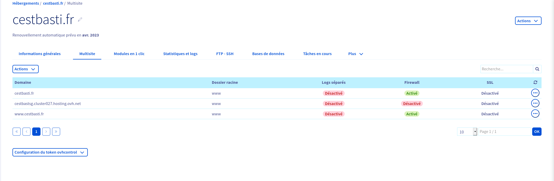Click the pencil edit icon beside cestbasti.fr title

click(80, 19)
